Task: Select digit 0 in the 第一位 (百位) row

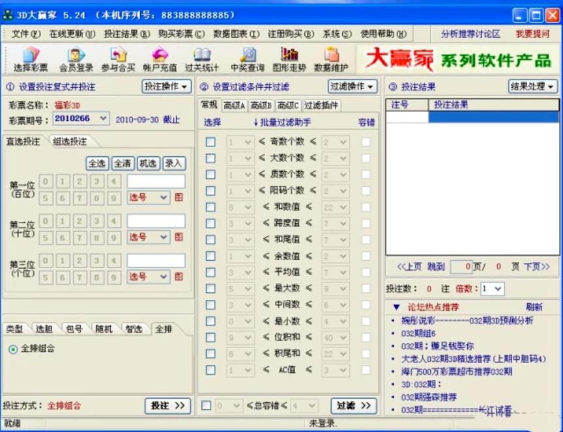Action: click(x=46, y=182)
